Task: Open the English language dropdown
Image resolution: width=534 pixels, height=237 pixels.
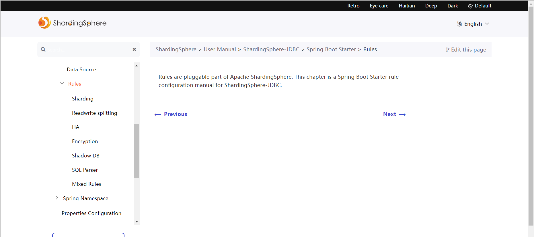Action: [x=473, y=24]
